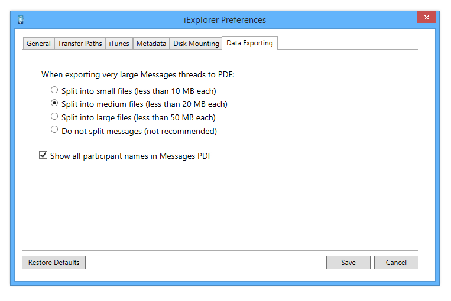Uncheck show all participant names checkbox
Viewport: 451px width, 301px height.
click(x=43, y=155)
